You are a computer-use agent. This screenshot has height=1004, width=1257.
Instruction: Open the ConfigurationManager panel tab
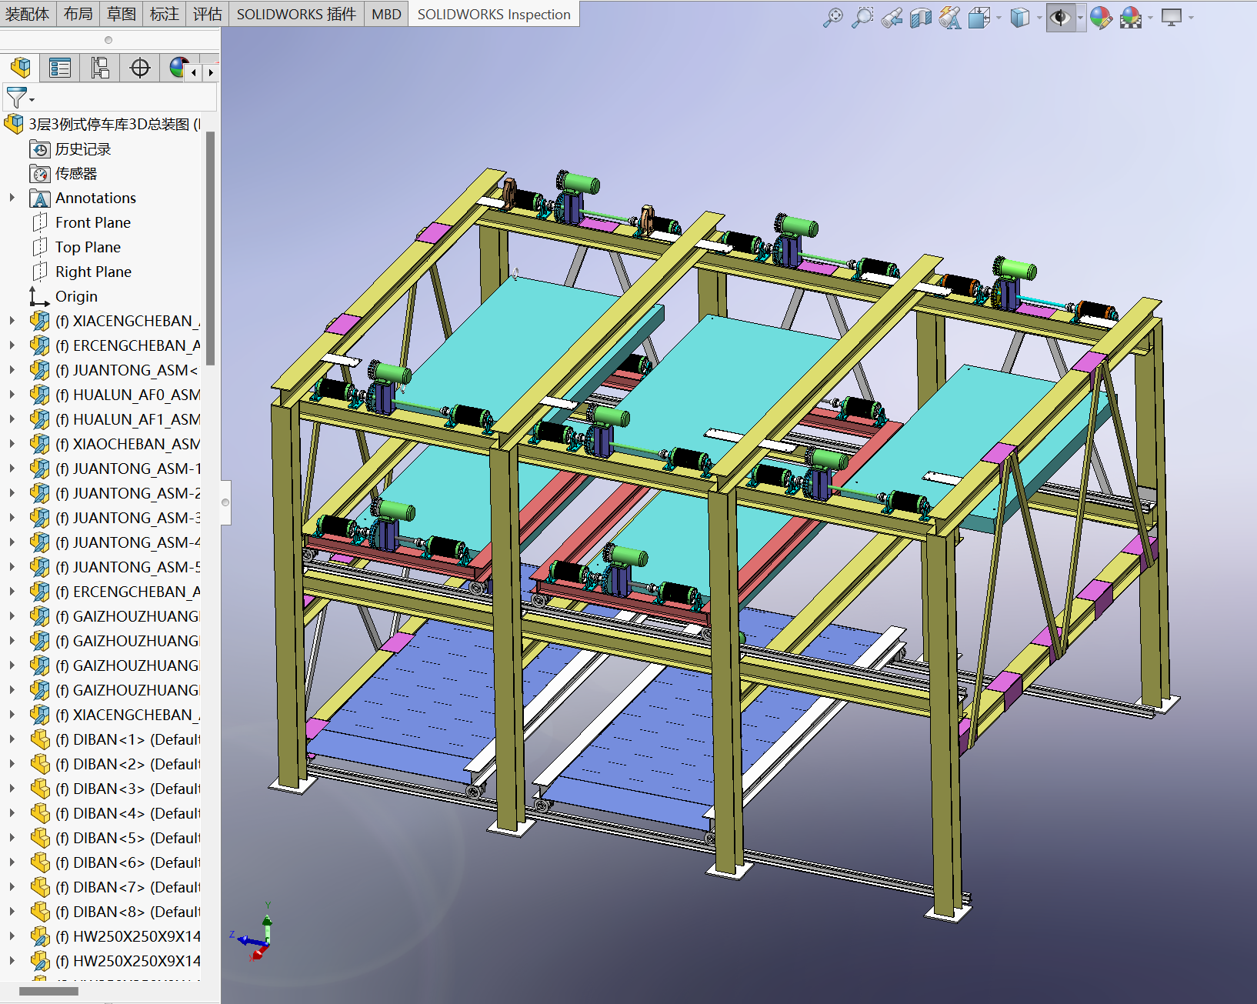click(100, 68)
